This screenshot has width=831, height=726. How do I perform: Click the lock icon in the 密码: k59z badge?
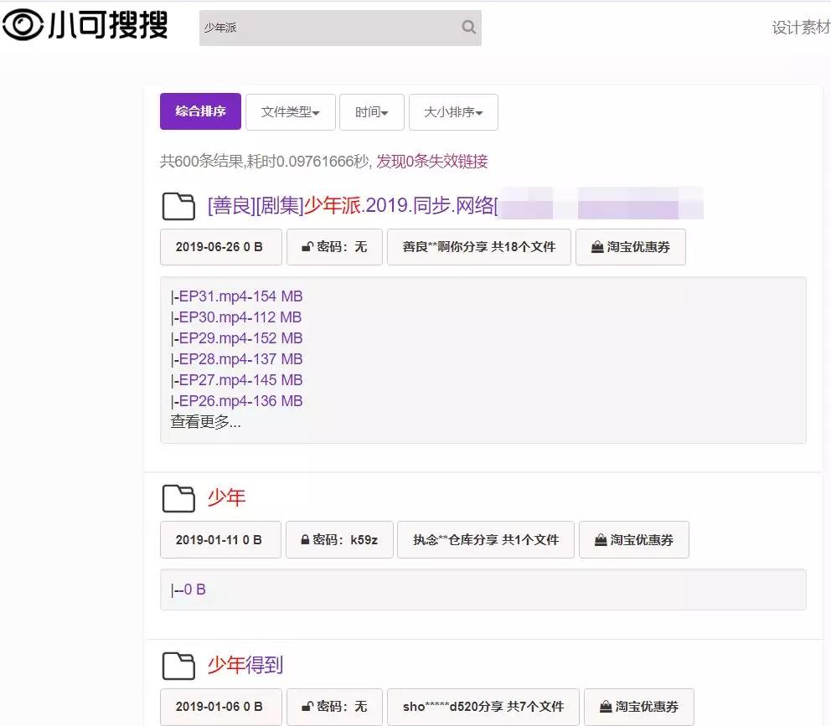point(305,539)
